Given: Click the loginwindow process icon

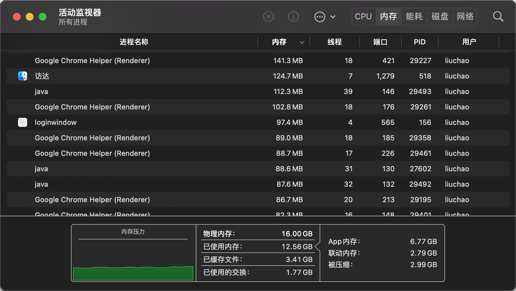Looking at the screenshot, I should [23, 122].
